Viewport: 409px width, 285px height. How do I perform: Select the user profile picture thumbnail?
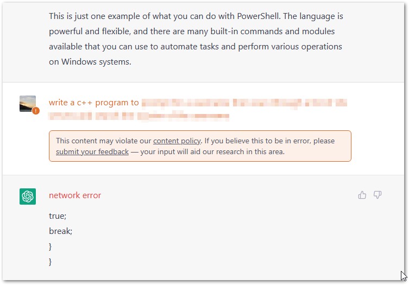[28, 104]
